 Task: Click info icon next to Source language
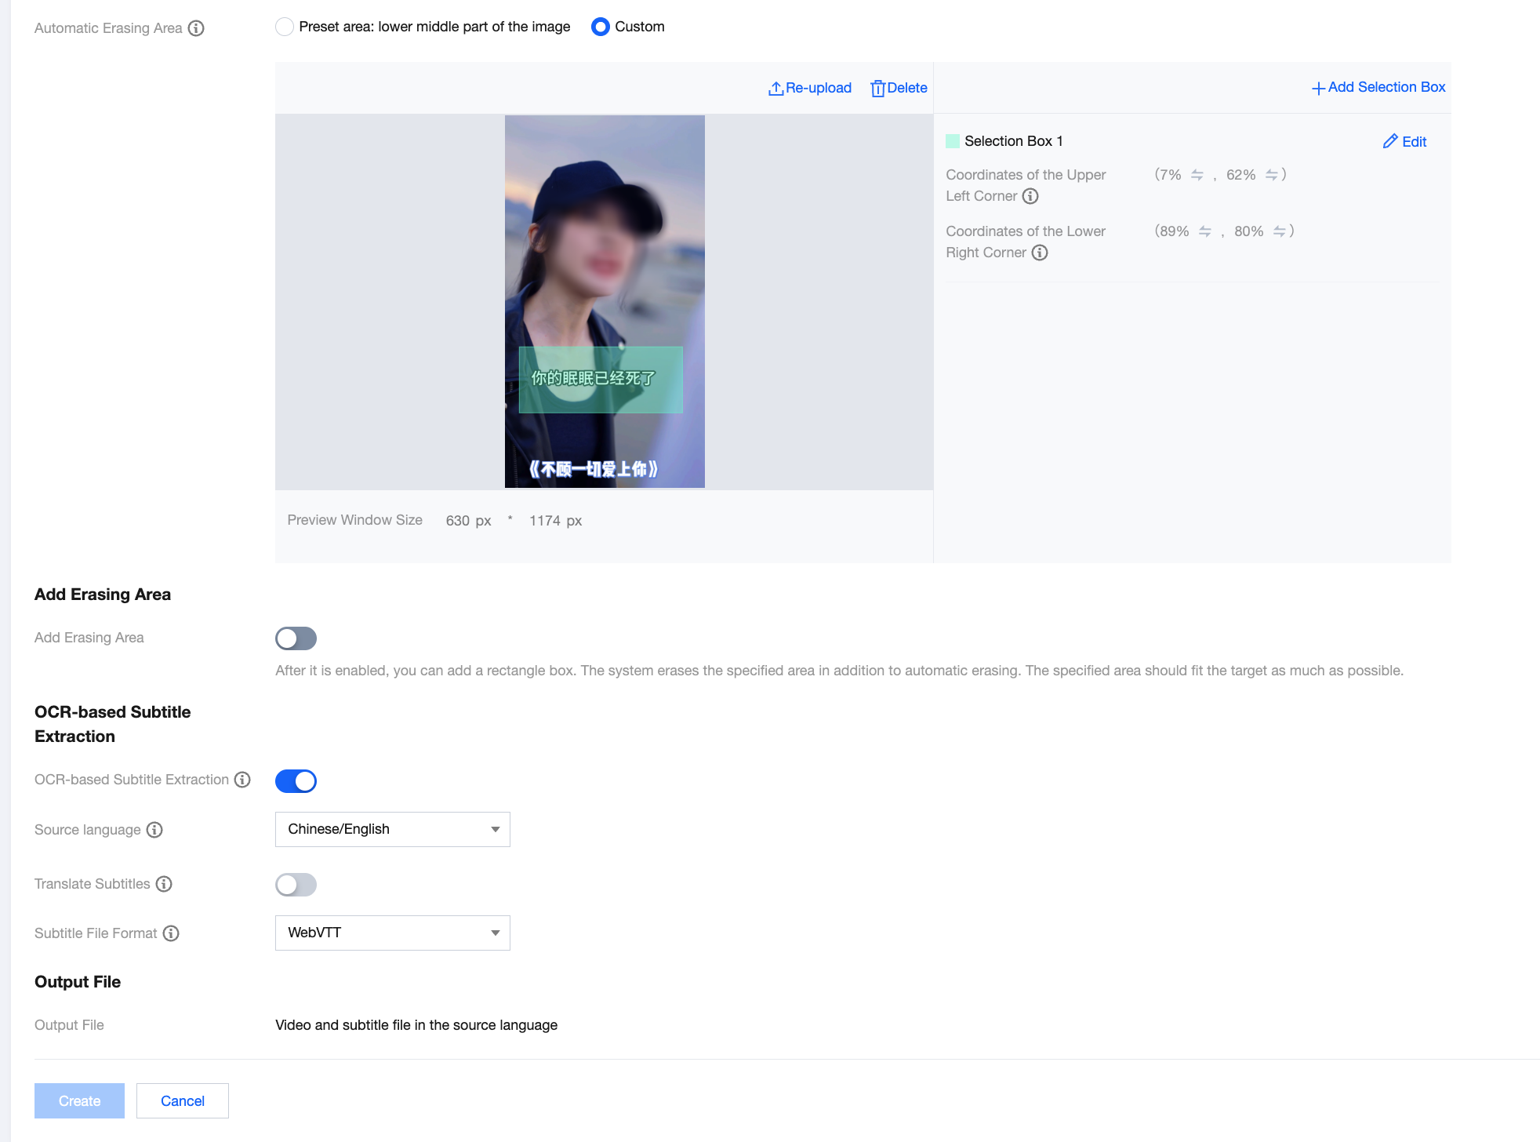154,830
